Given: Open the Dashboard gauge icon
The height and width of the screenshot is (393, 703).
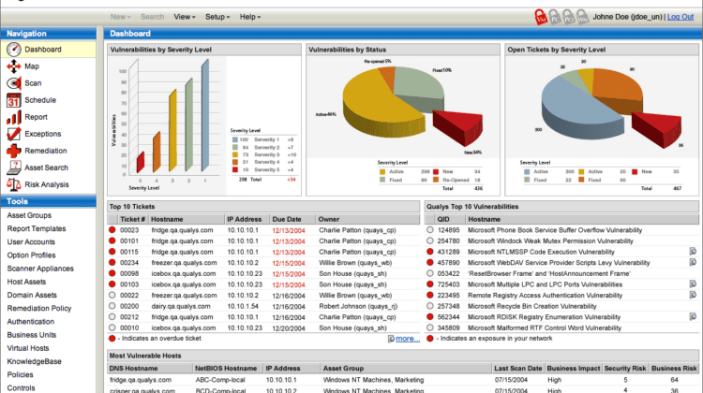Looking at the screenshot, I should click(x=14, y=50).
